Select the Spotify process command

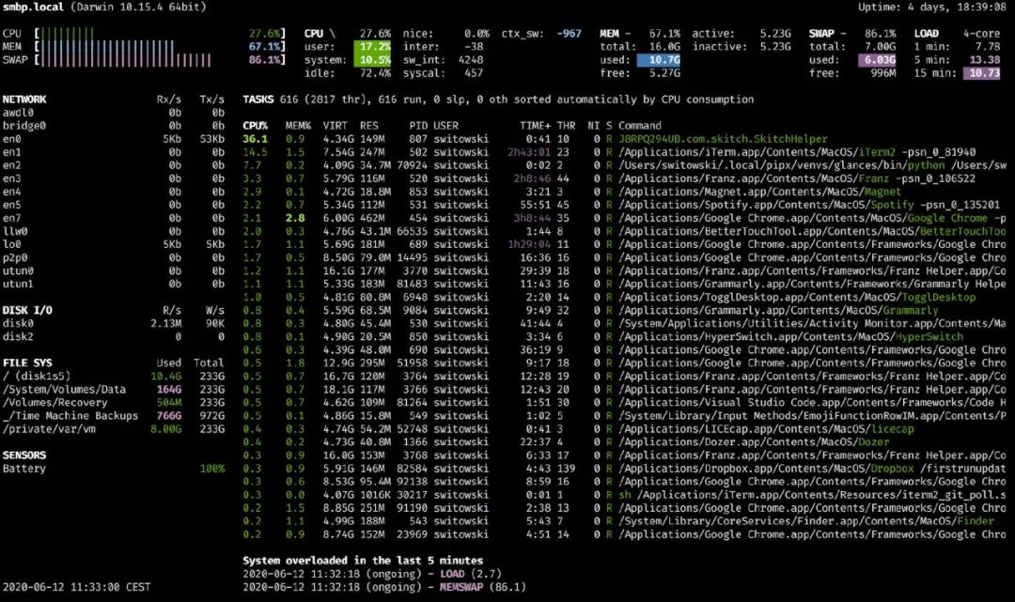point(809,205)
